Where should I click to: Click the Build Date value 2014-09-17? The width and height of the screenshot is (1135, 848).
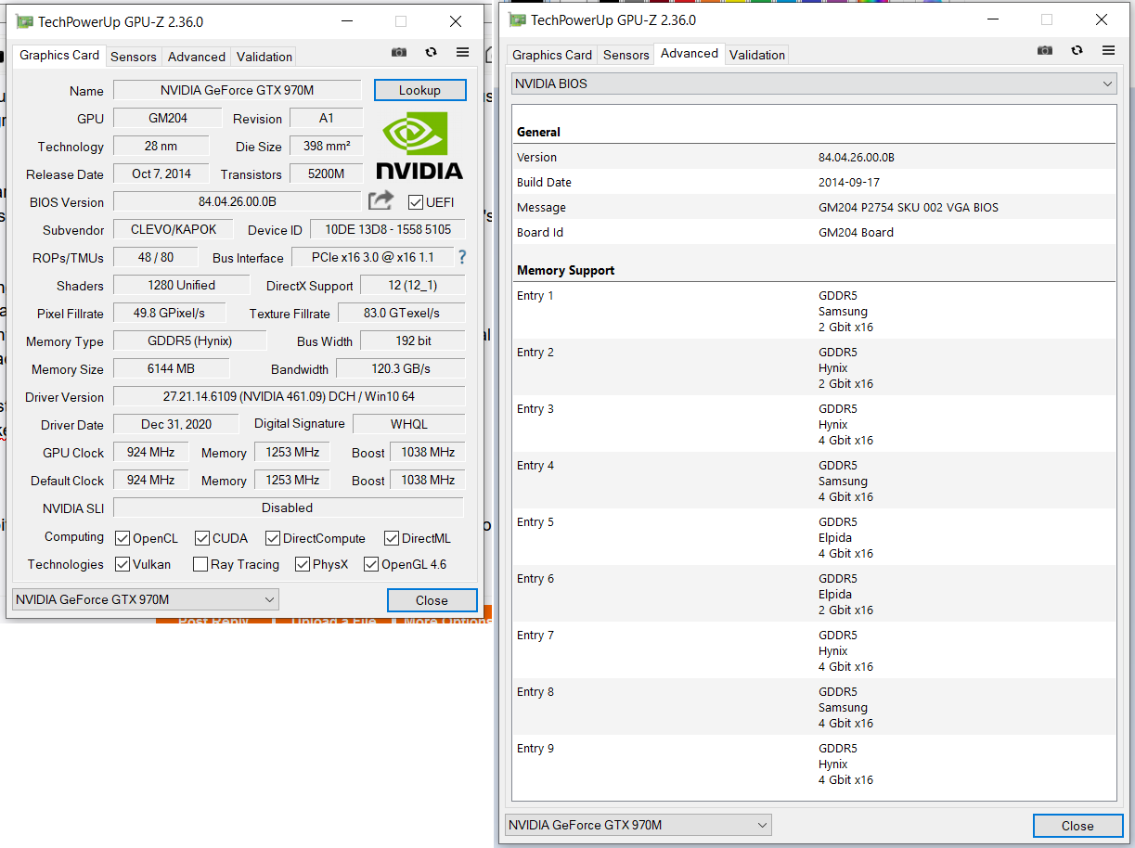(x=849, y=183)
